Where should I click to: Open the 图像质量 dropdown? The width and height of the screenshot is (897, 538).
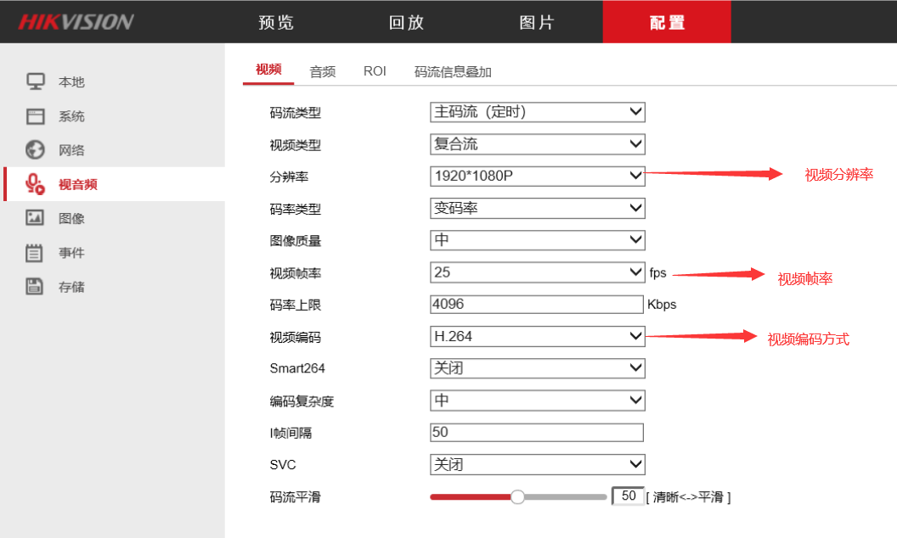pyautogui.click(x=537, y=240)
